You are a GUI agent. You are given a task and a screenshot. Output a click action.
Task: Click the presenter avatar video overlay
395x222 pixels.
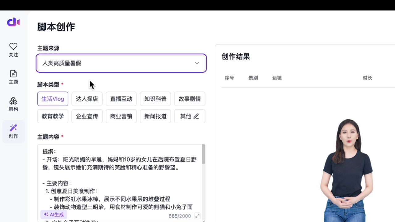click(346, 170)
